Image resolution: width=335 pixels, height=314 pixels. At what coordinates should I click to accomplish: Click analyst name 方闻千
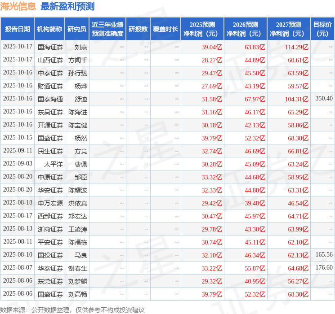[78, 60]
